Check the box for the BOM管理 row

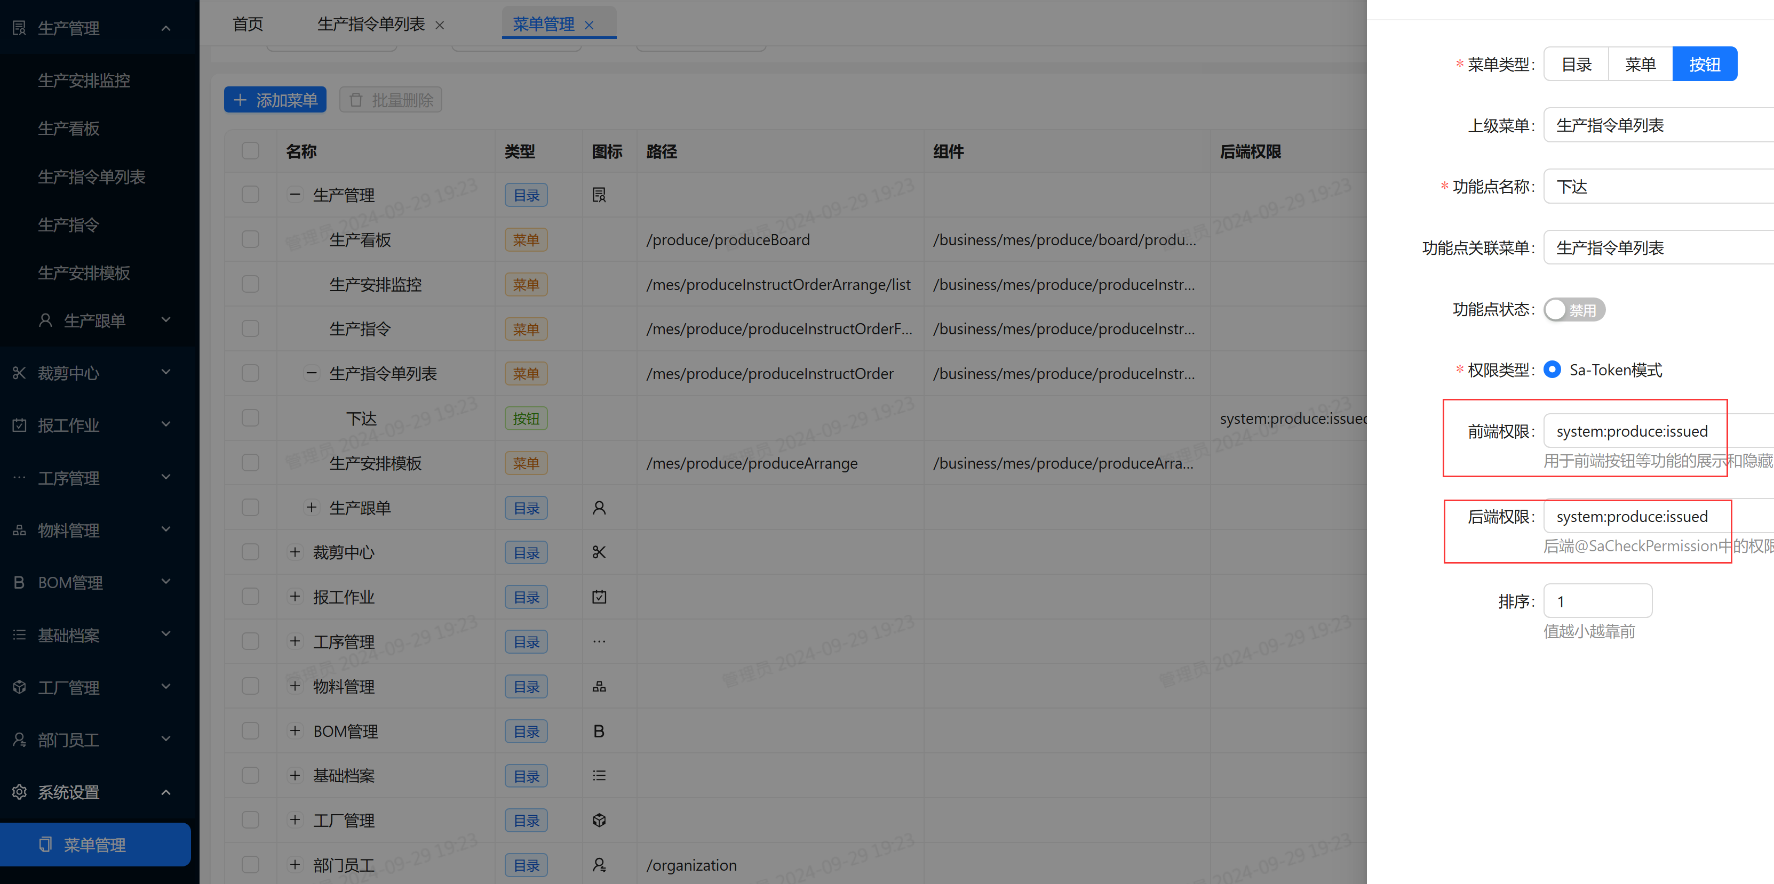coord(251,730)
